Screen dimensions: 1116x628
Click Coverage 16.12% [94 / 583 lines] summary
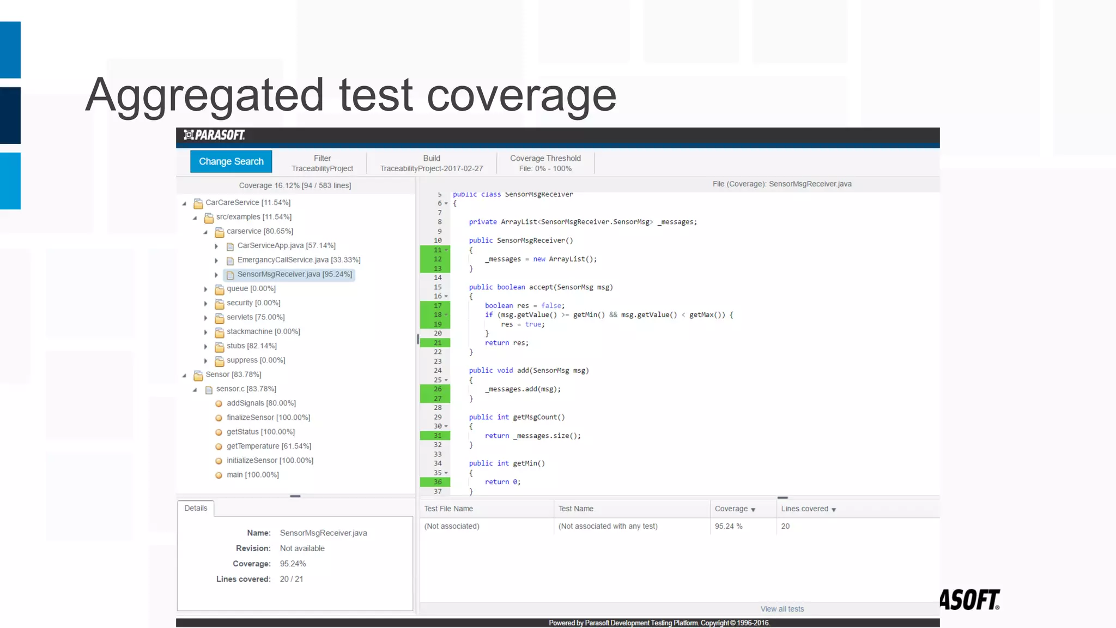click(295, 185)
